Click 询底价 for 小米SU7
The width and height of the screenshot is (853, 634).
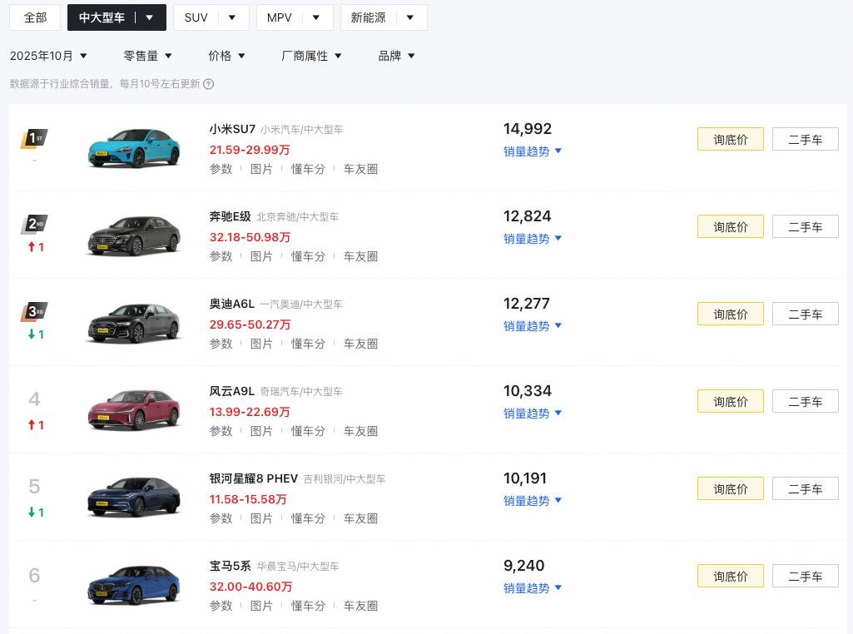[730, 139]
